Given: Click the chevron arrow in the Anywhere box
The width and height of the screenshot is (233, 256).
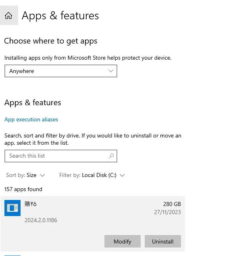Looking at the screenshot, I should [x=111, y=71].
